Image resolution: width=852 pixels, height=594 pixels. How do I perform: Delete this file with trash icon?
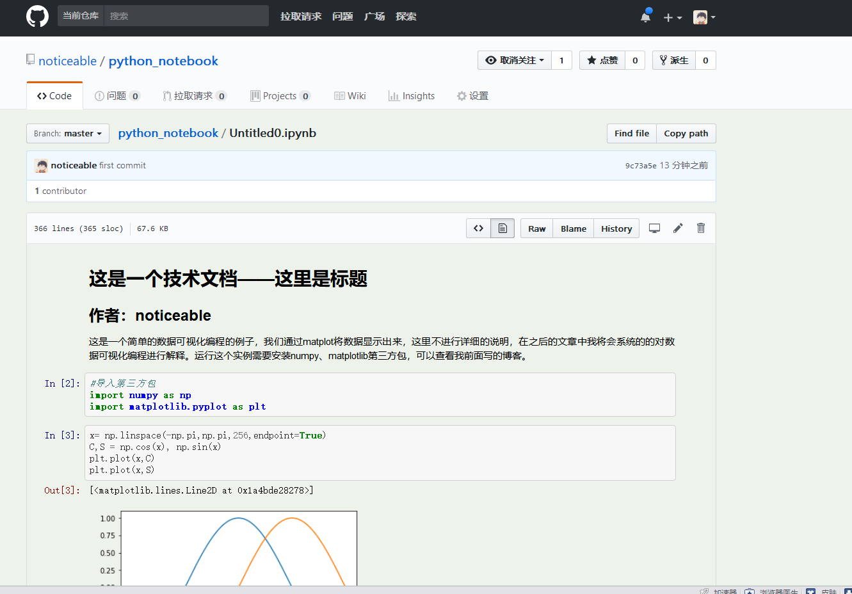coord(701,228)
